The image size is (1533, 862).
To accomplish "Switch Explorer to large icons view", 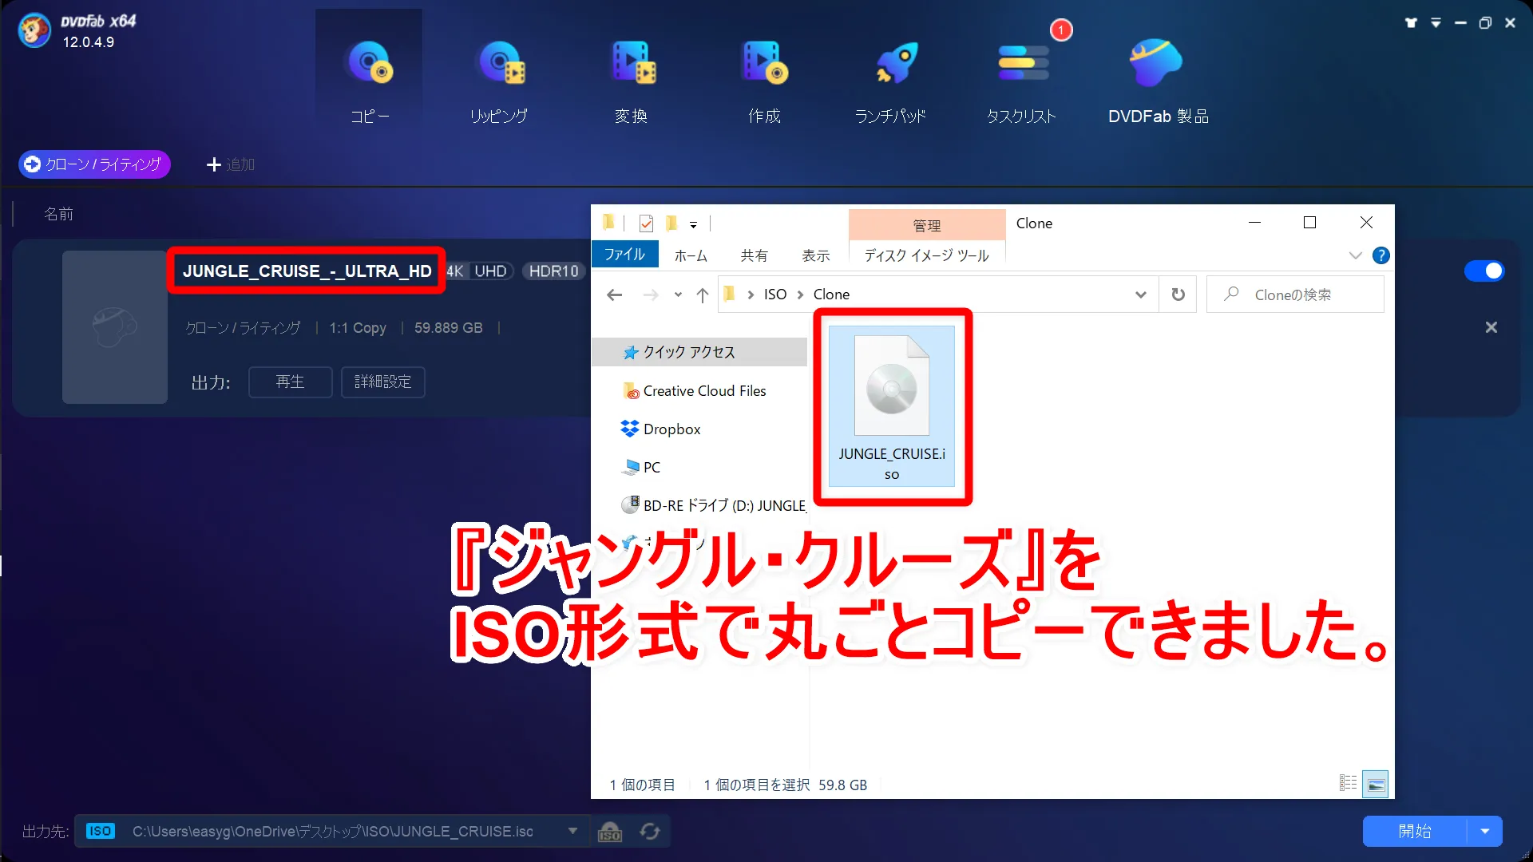I will tap(1376, 784).
